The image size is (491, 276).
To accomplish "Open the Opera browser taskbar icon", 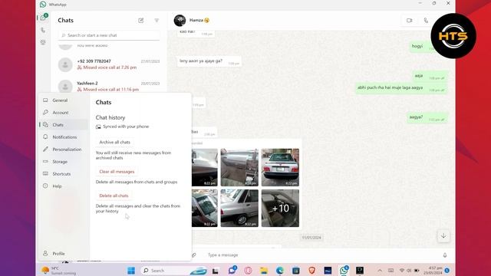I will (248, 271).
